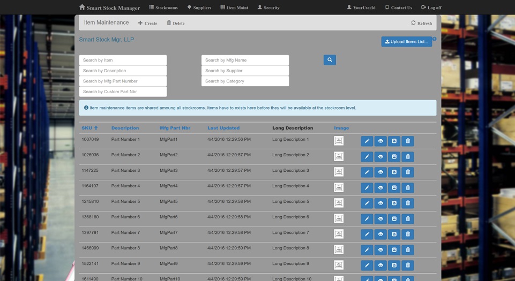The height and width of the screenshot is (281, 515).
Task: Sort by the Last Updated column header
Action: pos(223,128)
